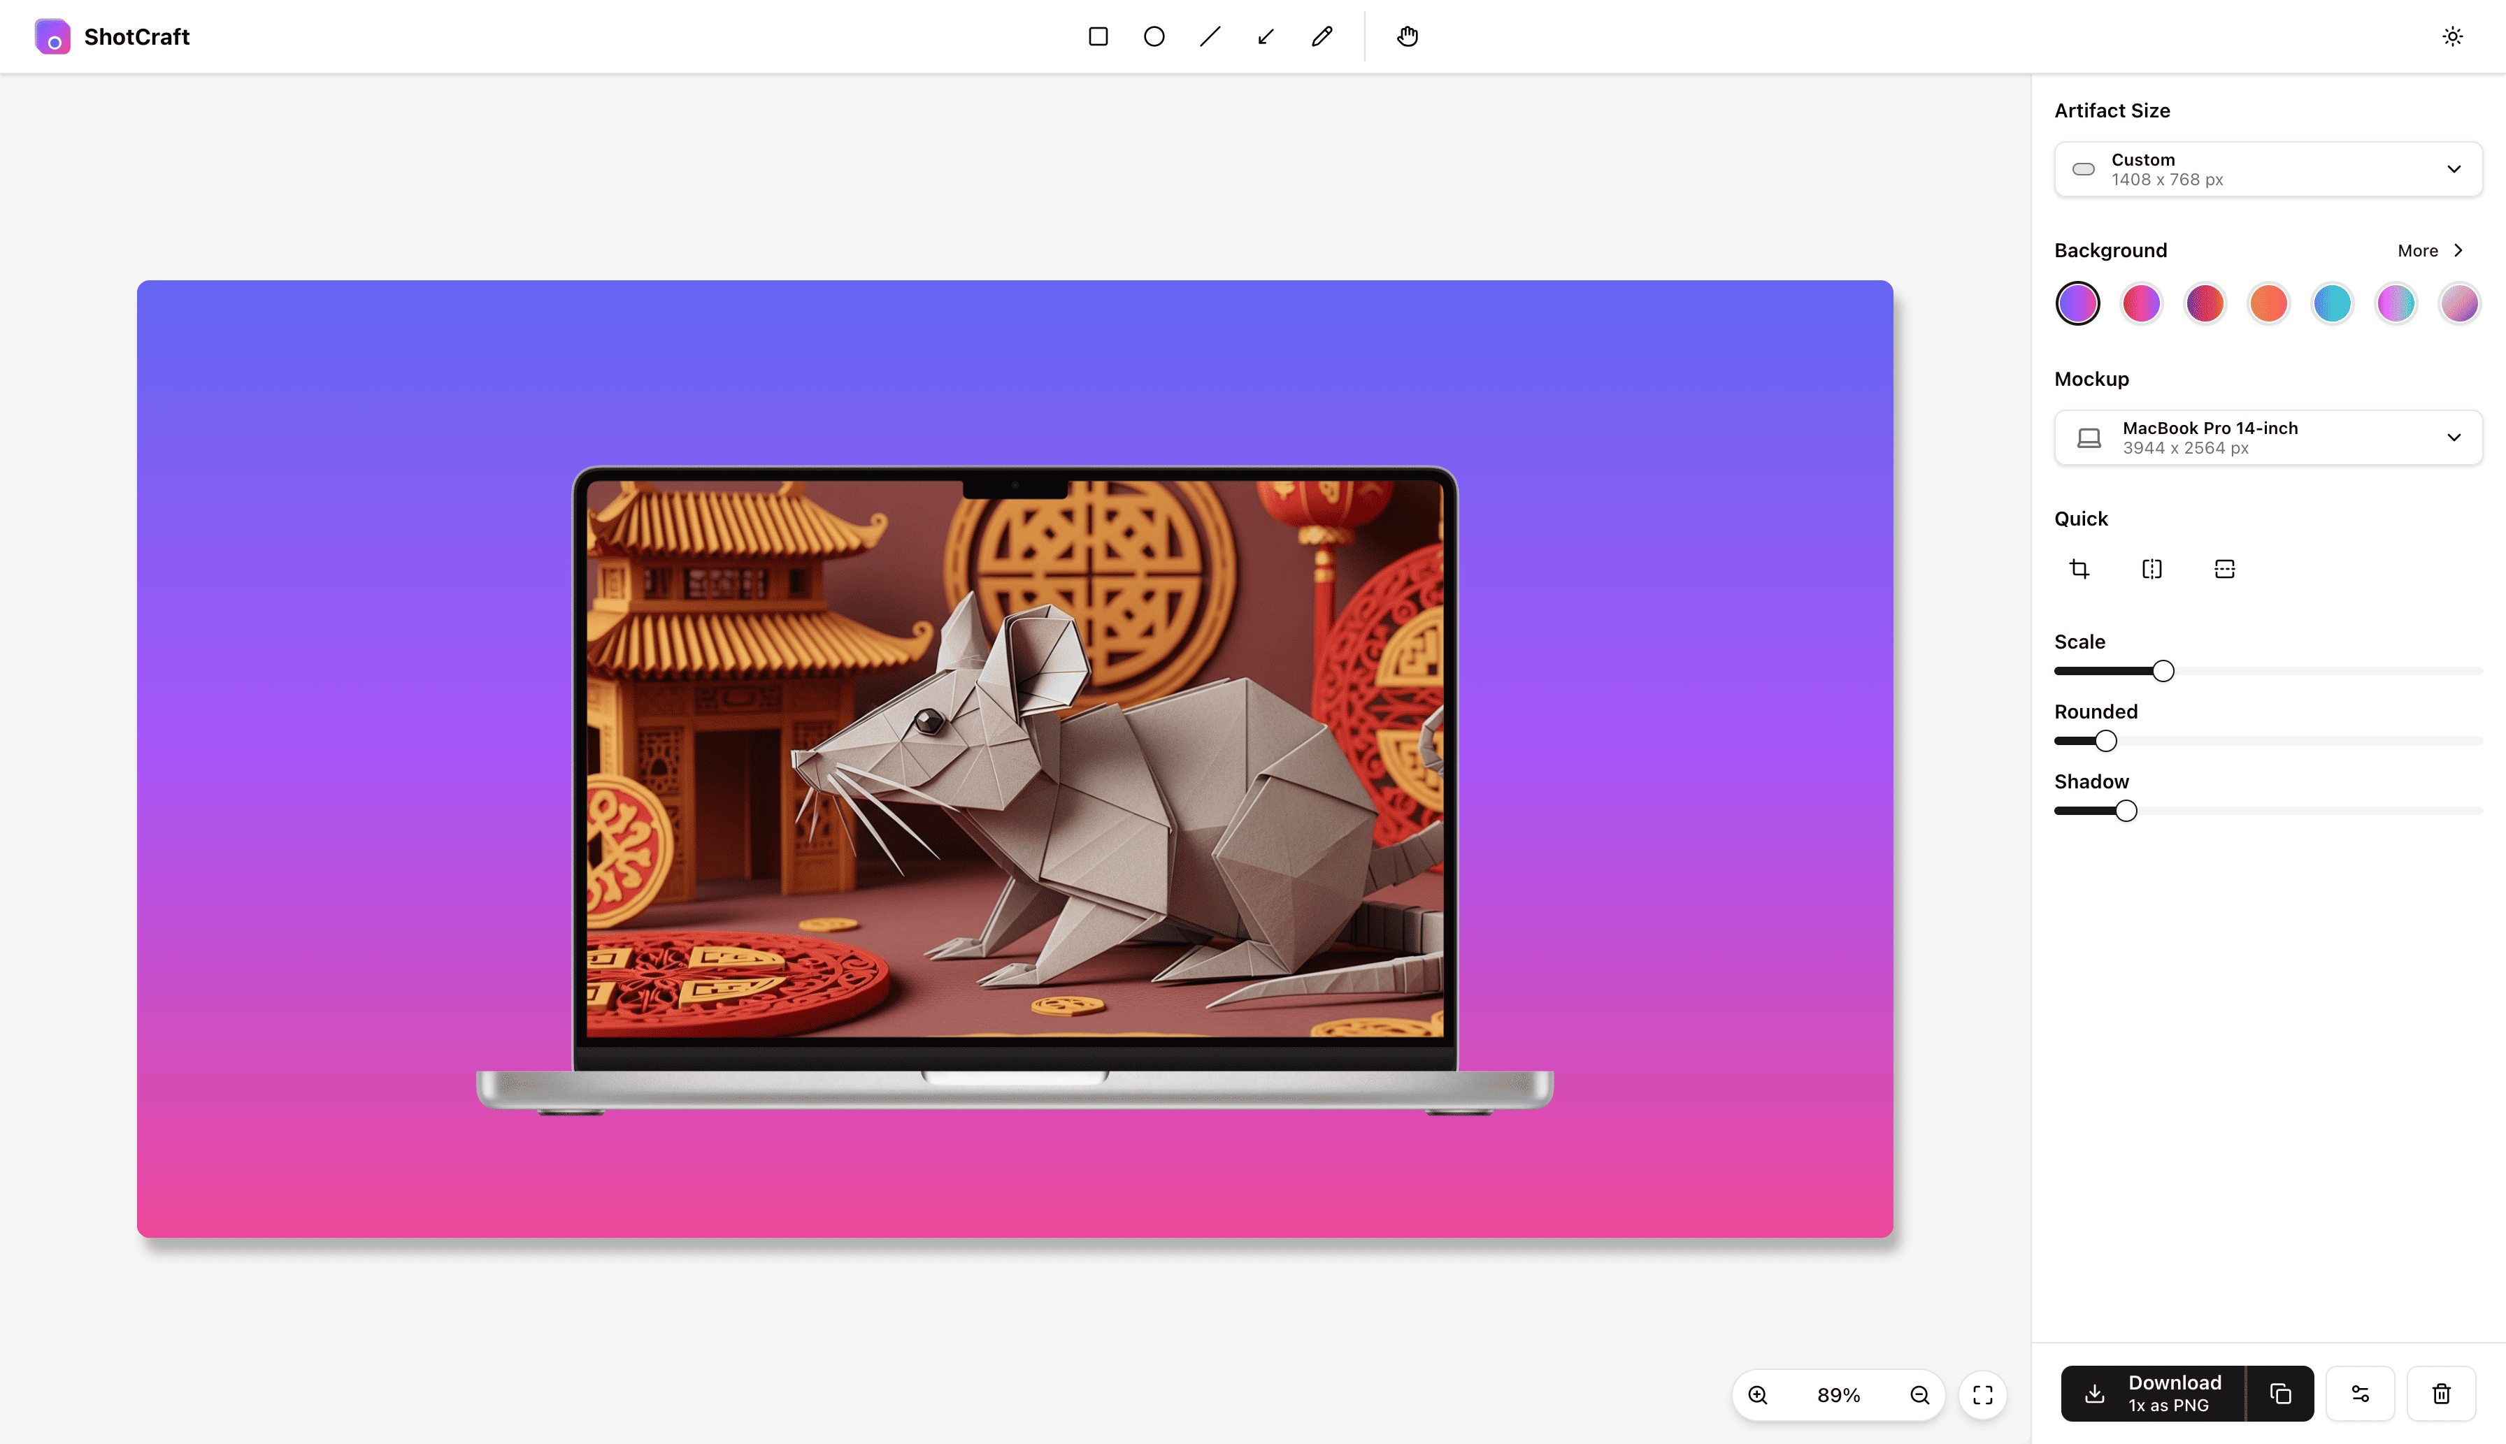Viewport: 2506px width, 1444px height.
Task: Select the teal blue background swatch
Action: [2331, 303]
